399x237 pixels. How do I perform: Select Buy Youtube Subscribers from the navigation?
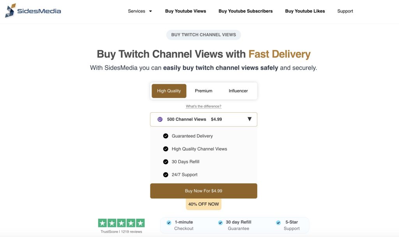245,11
